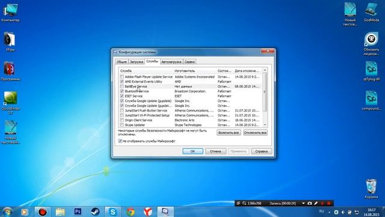Viewport: 385px width, 217px height.
Task: Launch Yandex Browser from taskbar
Action: pyautogui.click(x=148, y=212)
